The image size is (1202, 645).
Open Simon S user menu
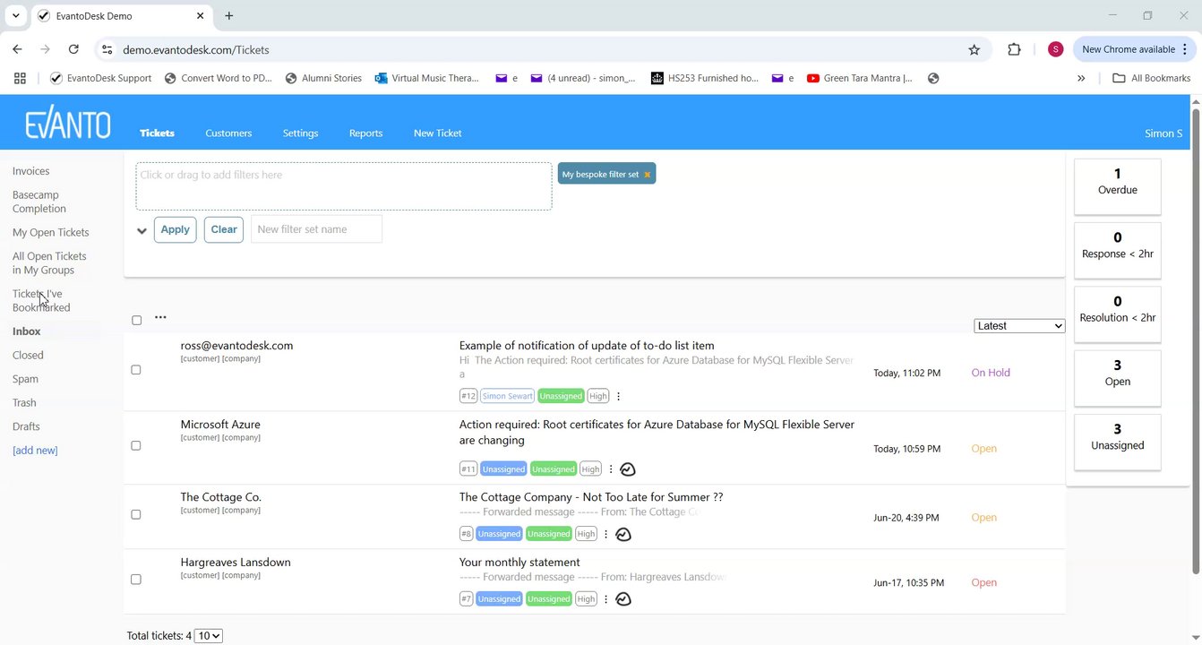pyautogui.click(x=1163, y=133)
